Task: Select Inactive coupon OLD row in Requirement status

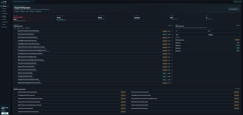Action: tap(93, 67)
